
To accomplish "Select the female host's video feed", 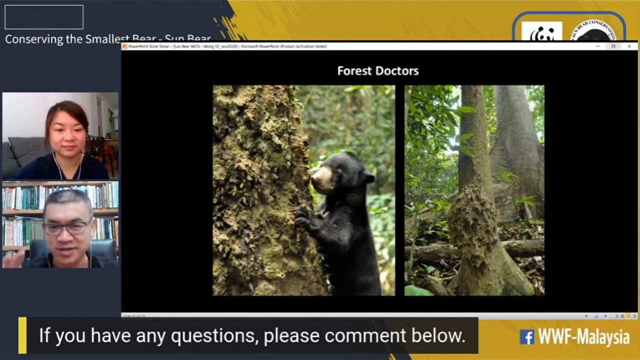I will (x=61, y=136).
